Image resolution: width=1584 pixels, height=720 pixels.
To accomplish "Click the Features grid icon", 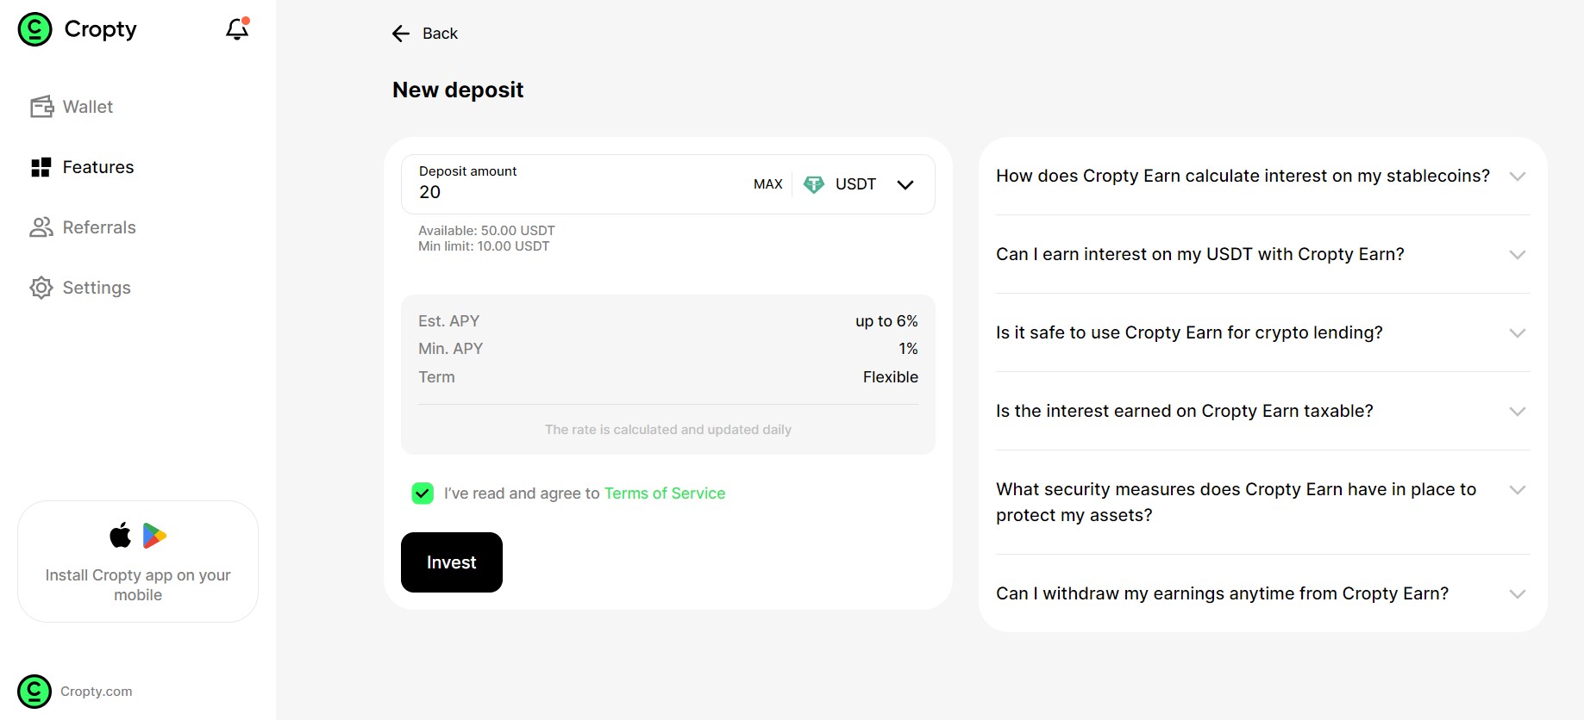I will click(x=41, y=167).
